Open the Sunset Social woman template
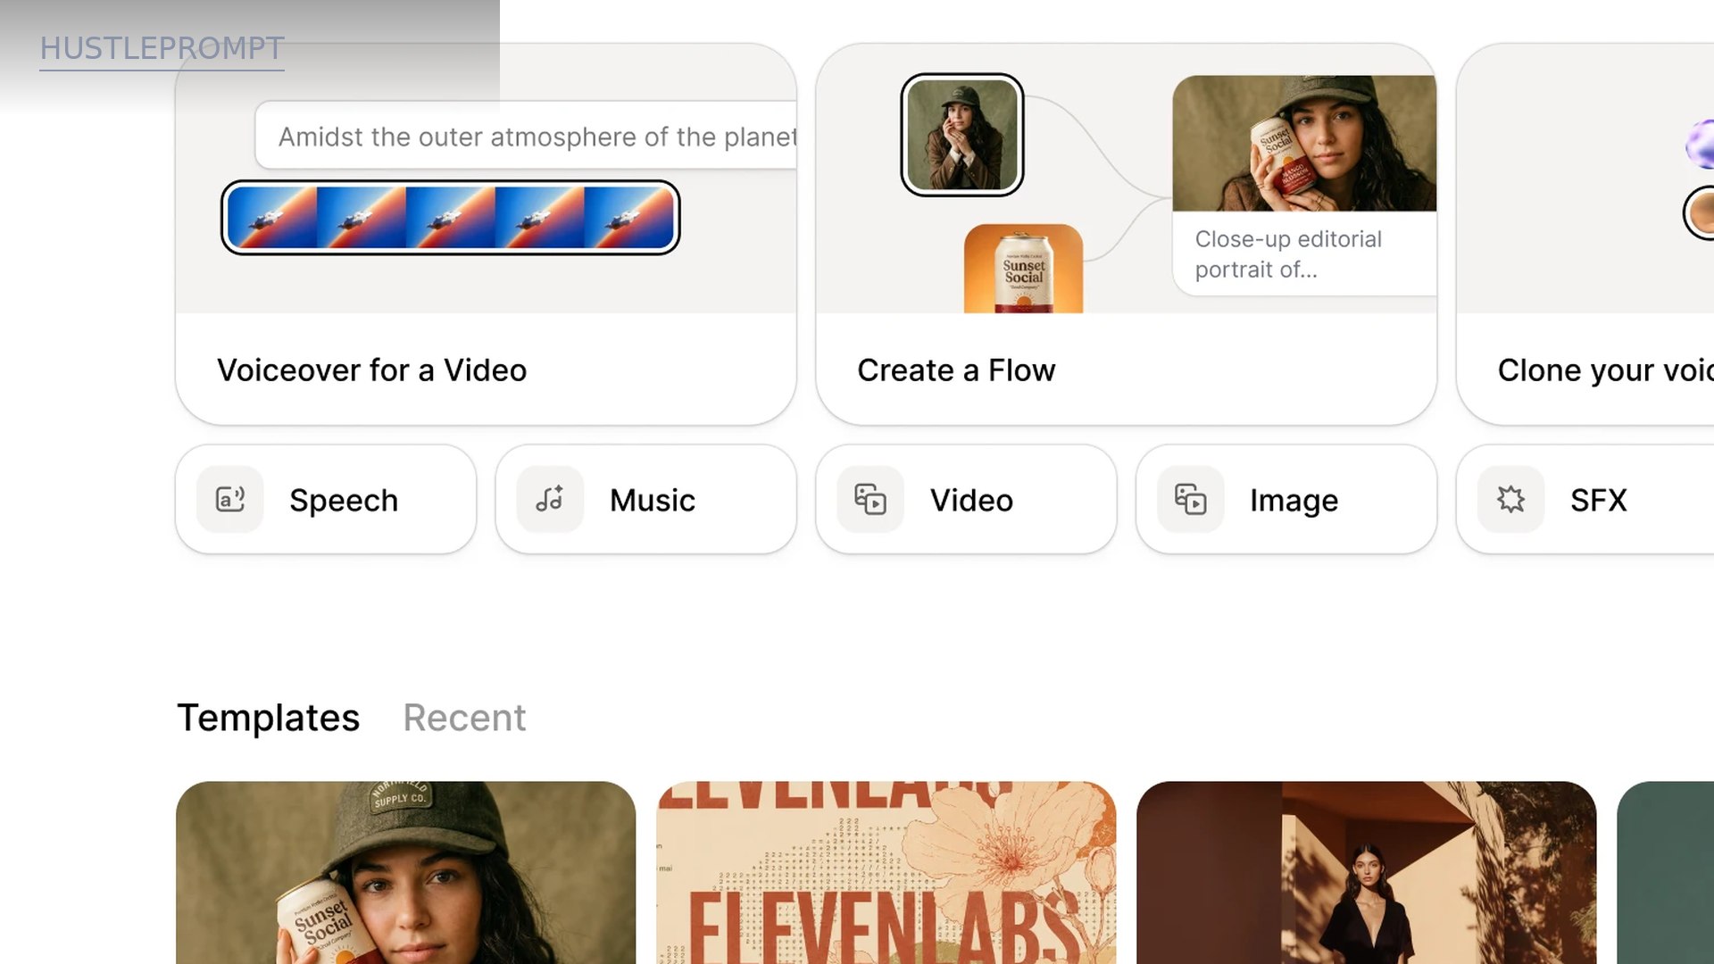The image size is (1714, 964). coord(406,872)
